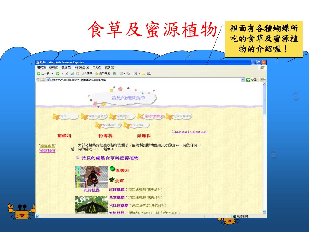The width and height of the screenshot is (309, 232).
Task: Click the 常見的蝴蝶食草與蜜源植物 heading
Action: [110, 158]
